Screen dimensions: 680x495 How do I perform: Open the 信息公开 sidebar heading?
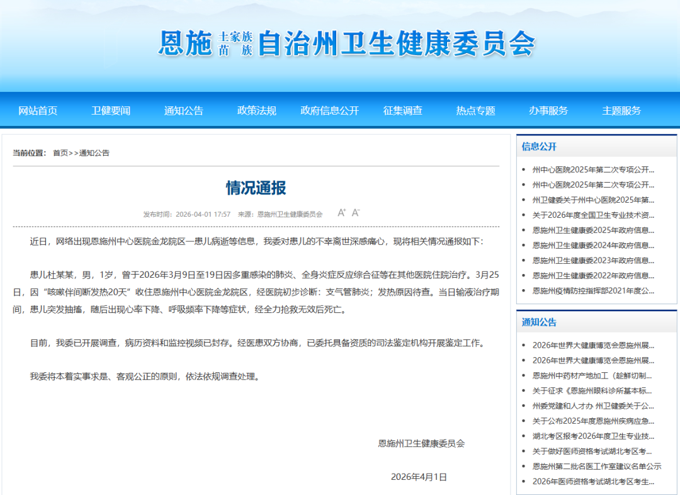(x=539, y=147)
